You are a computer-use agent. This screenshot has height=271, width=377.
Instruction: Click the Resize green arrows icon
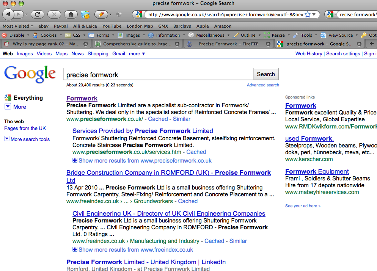tap(267, 35)
